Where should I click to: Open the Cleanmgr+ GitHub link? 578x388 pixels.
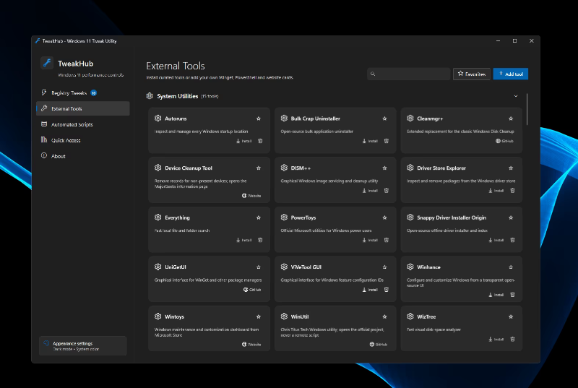(x=504, y=141)
